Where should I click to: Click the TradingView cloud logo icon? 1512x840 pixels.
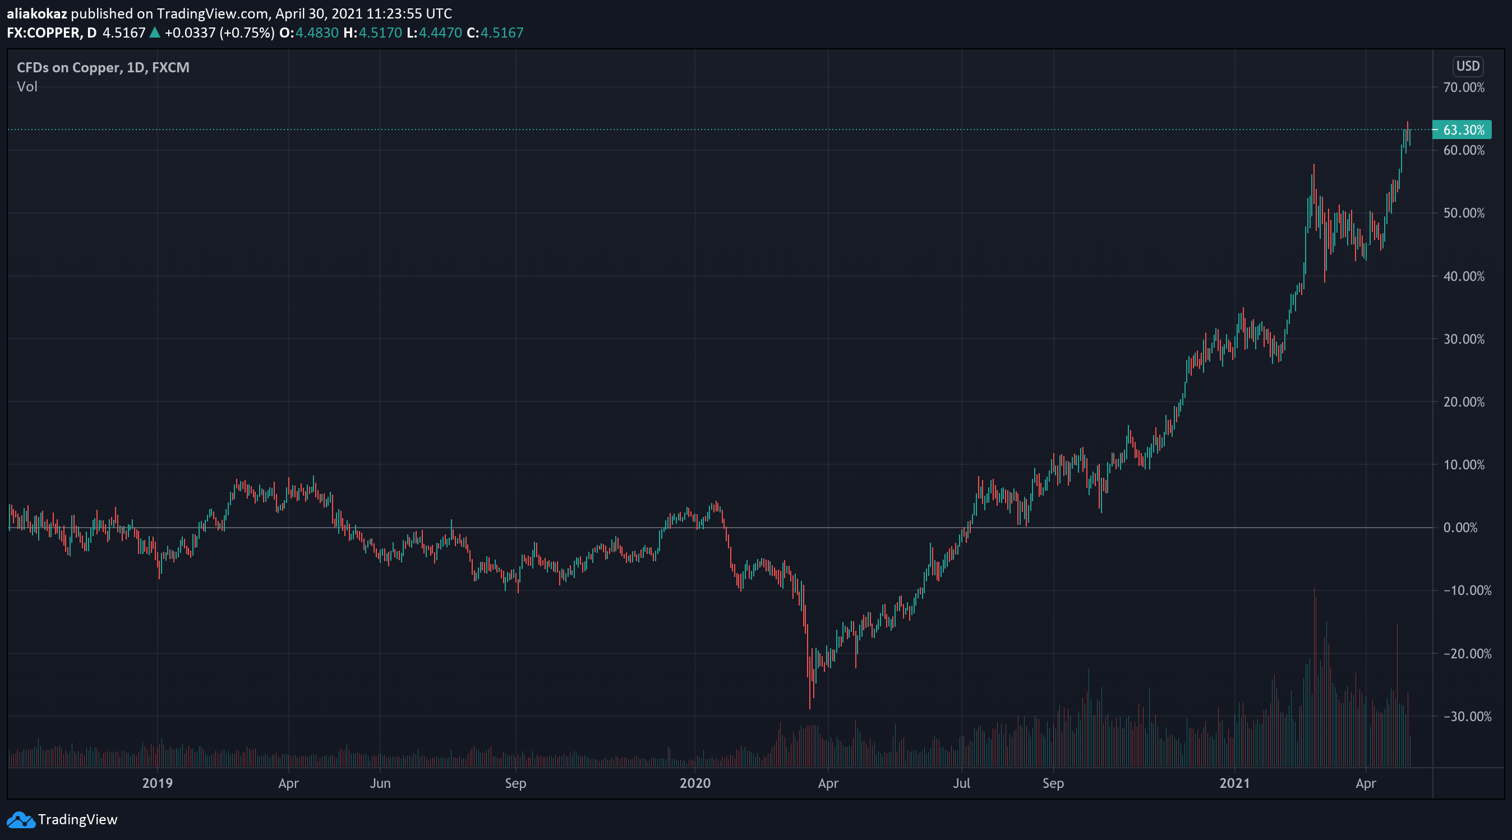pyautogui.click(x=21, y=819)
